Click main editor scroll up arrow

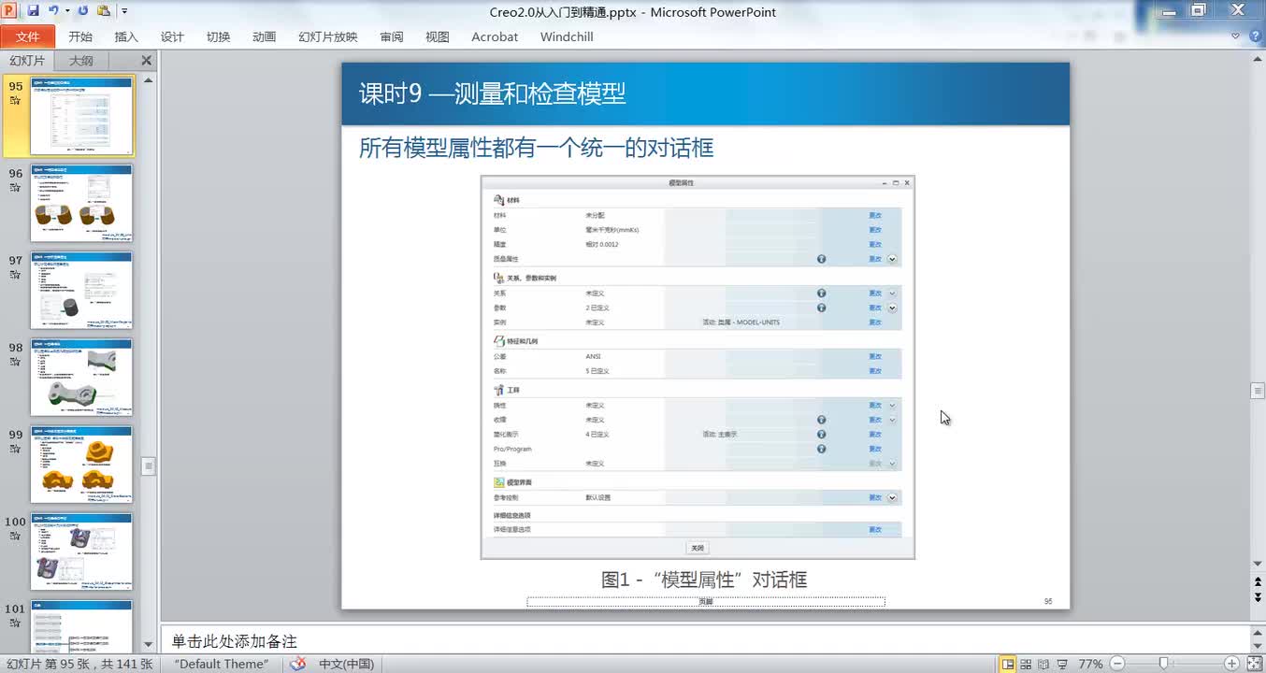pyautogui.click(x=1258, y=57)
